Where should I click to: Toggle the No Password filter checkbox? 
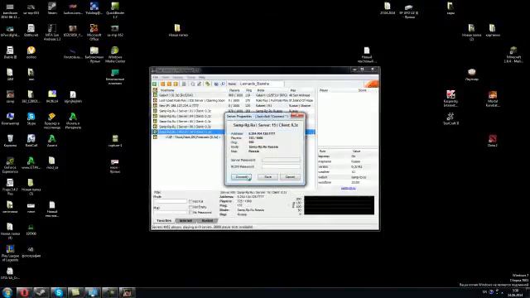pos(190,213)
